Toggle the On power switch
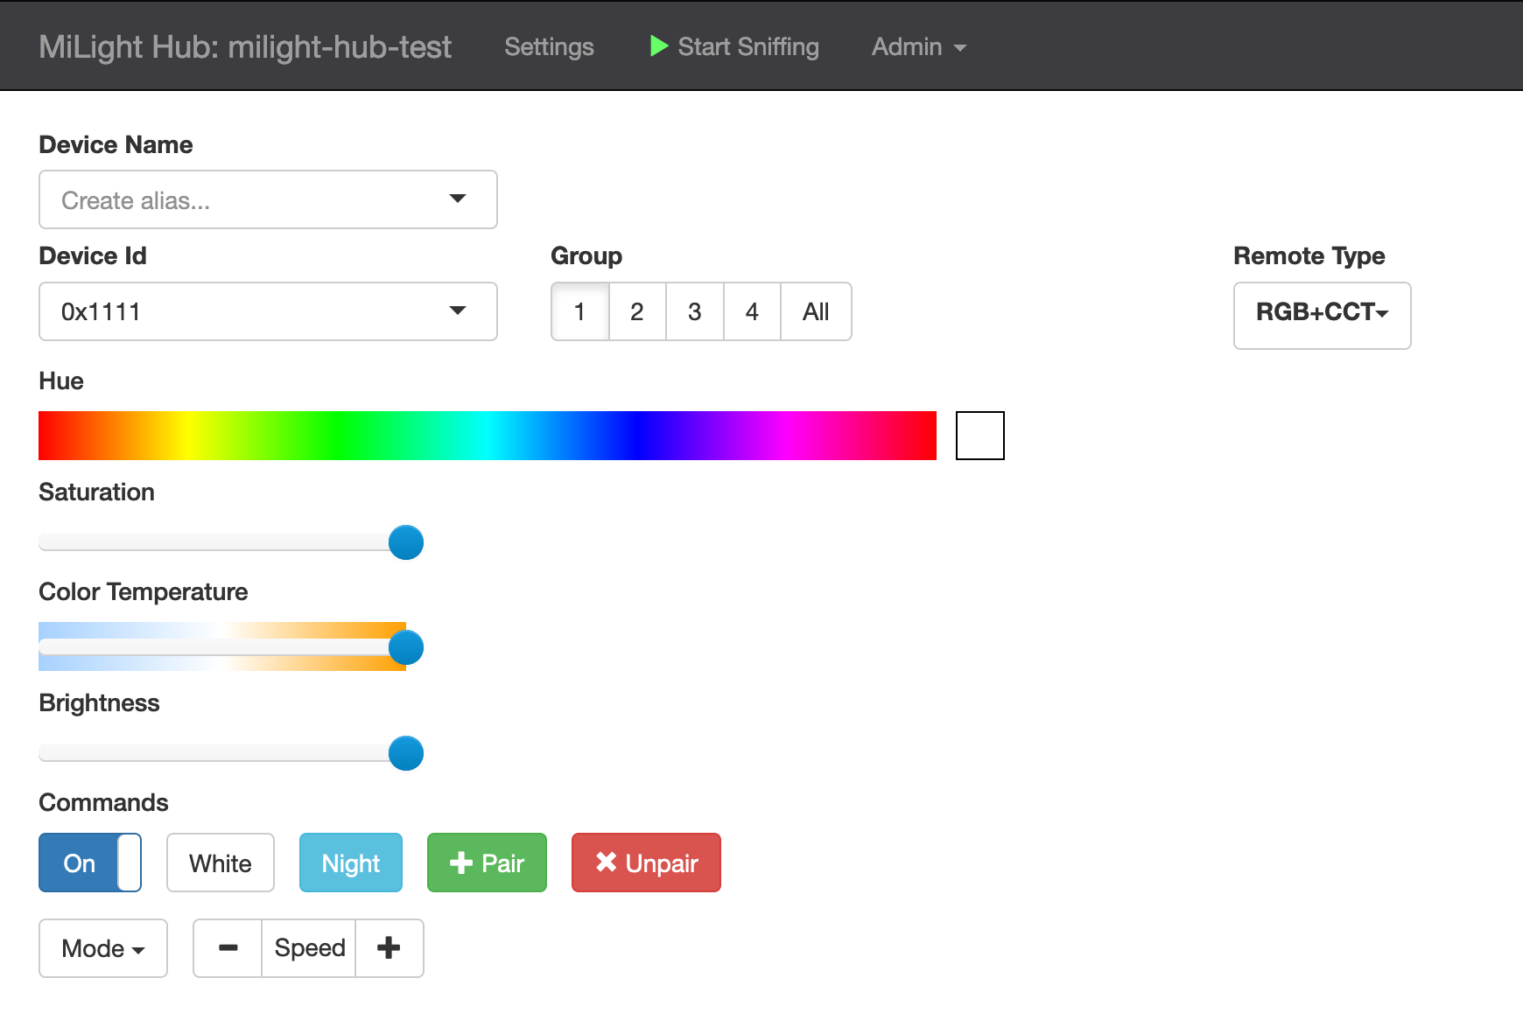 coord(90,863)
